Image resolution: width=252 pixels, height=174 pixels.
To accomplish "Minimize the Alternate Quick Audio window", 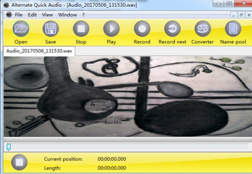I will 218,3.
